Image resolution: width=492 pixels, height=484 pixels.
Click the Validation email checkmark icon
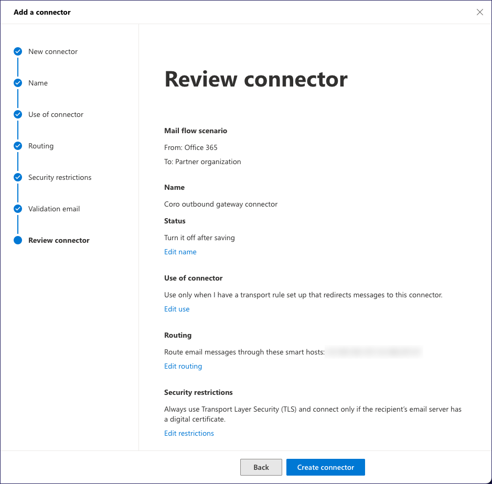(18, 209)
